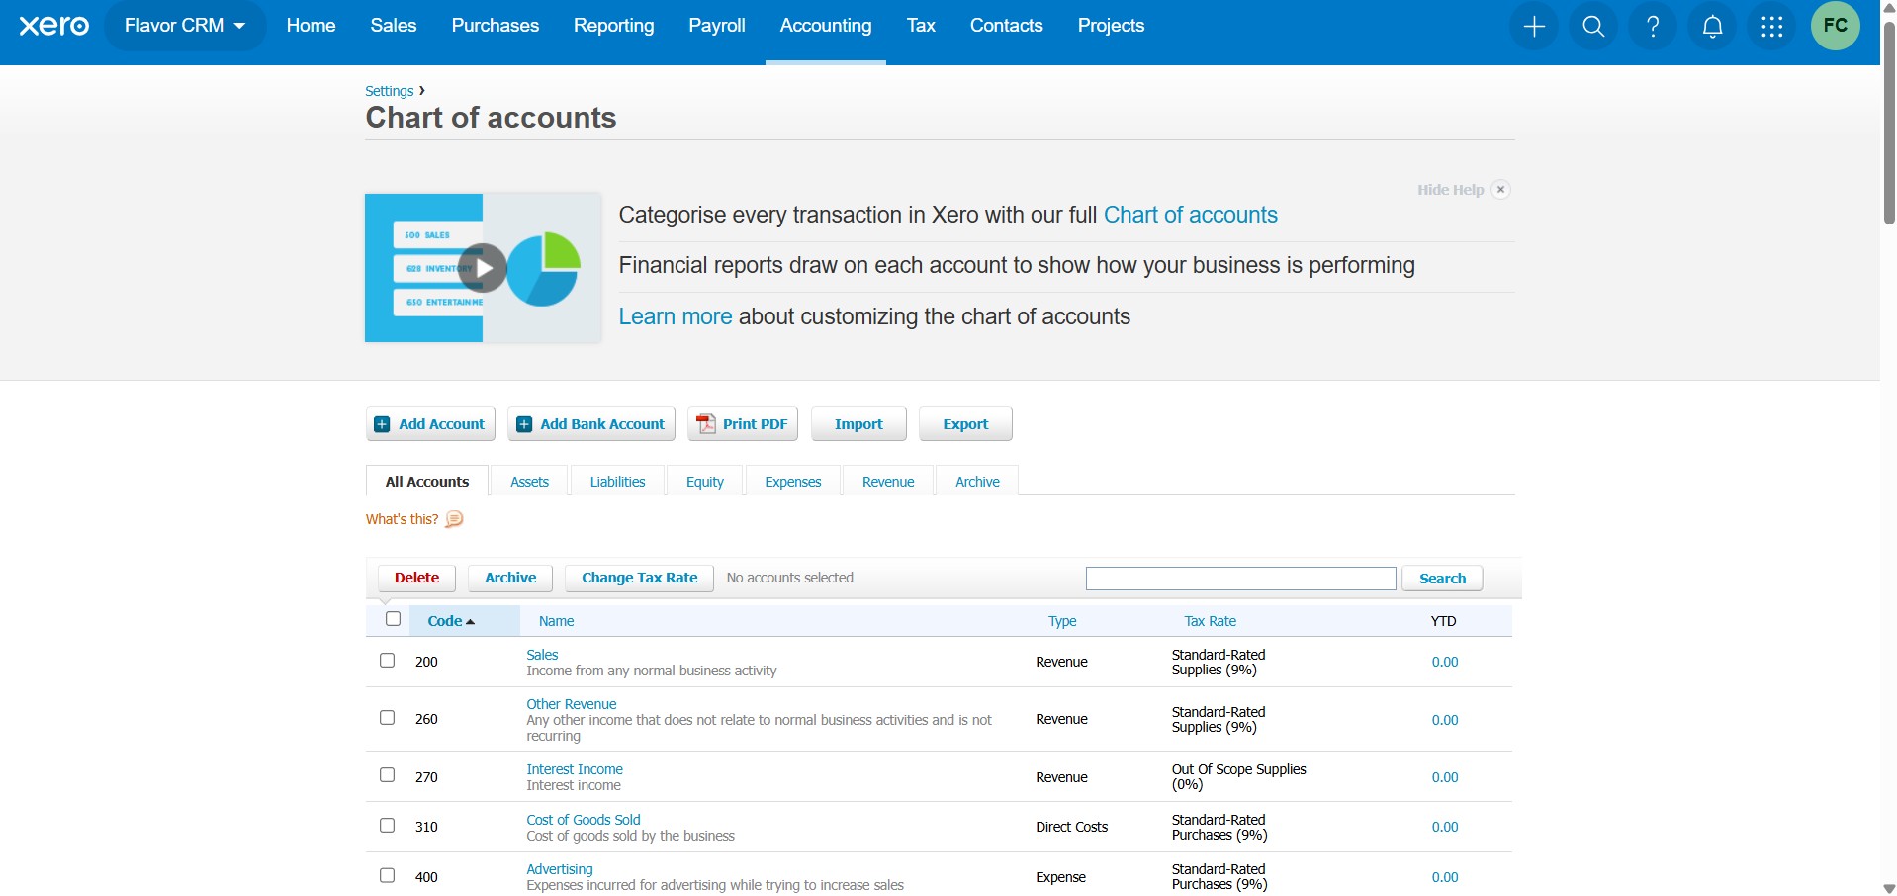Open the FC user avatar menu
This screenshot has width=1897, height=896.
pyautogui.click(x=1835, y=26)
